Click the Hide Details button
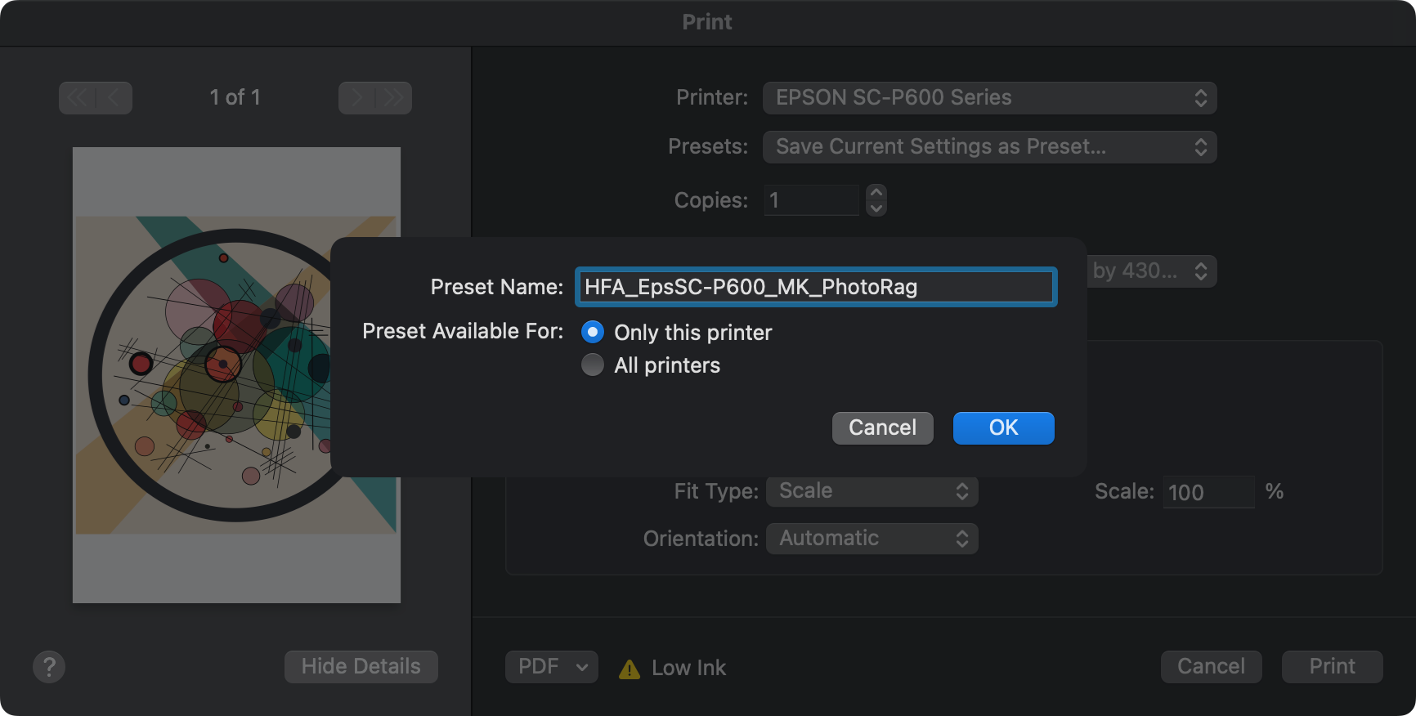The width and height of the screenshot is (1416, 716). coord(361,667)
